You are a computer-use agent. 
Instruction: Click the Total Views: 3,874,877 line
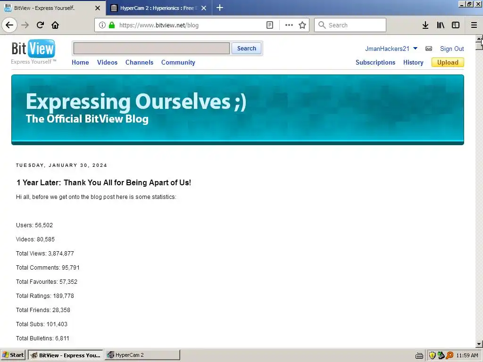[x=45, y=253]
